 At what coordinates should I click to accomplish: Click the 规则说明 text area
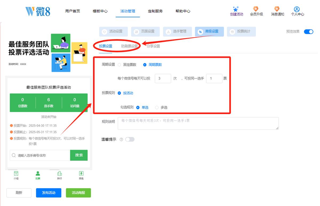pyautogui.click(x=198, y=123)
